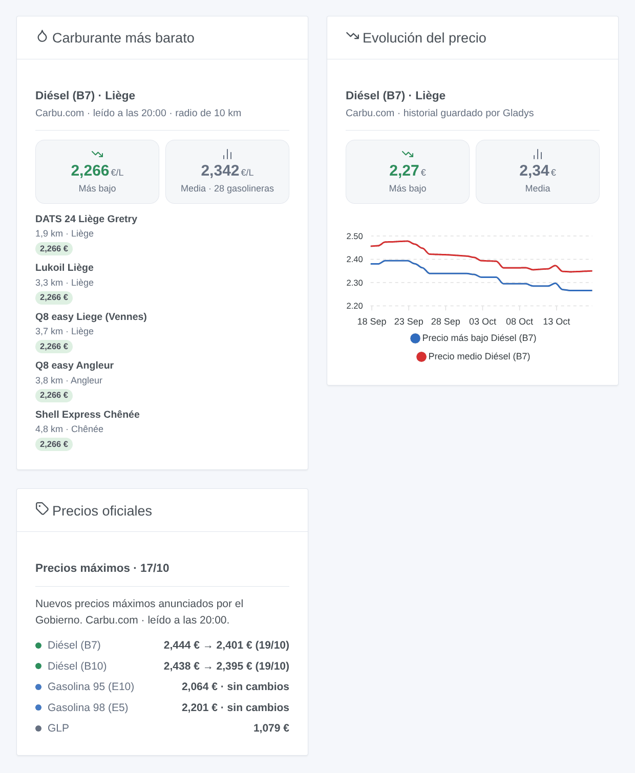635x773 pixels.
Task: Click the 03 Oct axis label
Action: [x=483, y=321]
